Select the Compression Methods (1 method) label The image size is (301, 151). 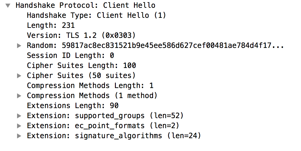point(92,96)
